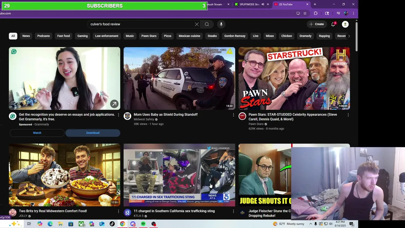The height and width of the screenshot is (228, 405).
Task: Open more options for Pawn Stars video
Action: click(348, 115)
